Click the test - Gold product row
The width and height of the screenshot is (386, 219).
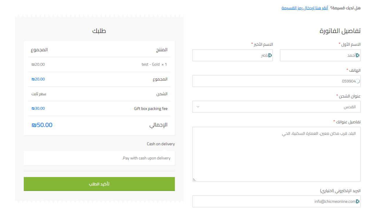[99, 65]
